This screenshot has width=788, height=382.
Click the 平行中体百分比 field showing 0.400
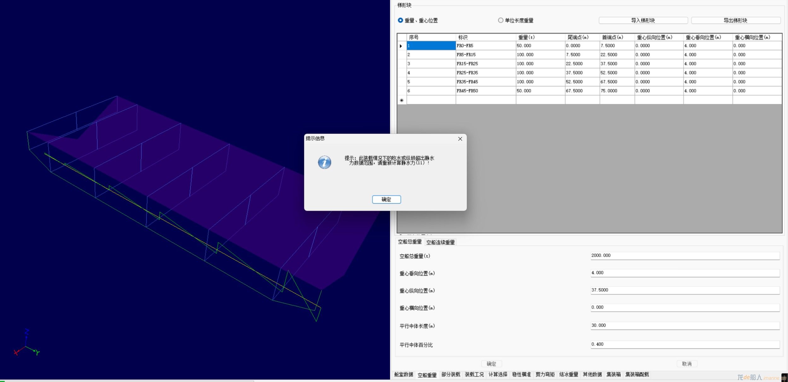(685, 345)
